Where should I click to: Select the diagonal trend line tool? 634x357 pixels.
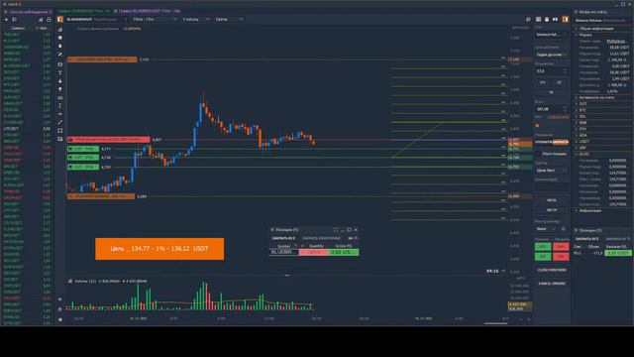[60, 122]
